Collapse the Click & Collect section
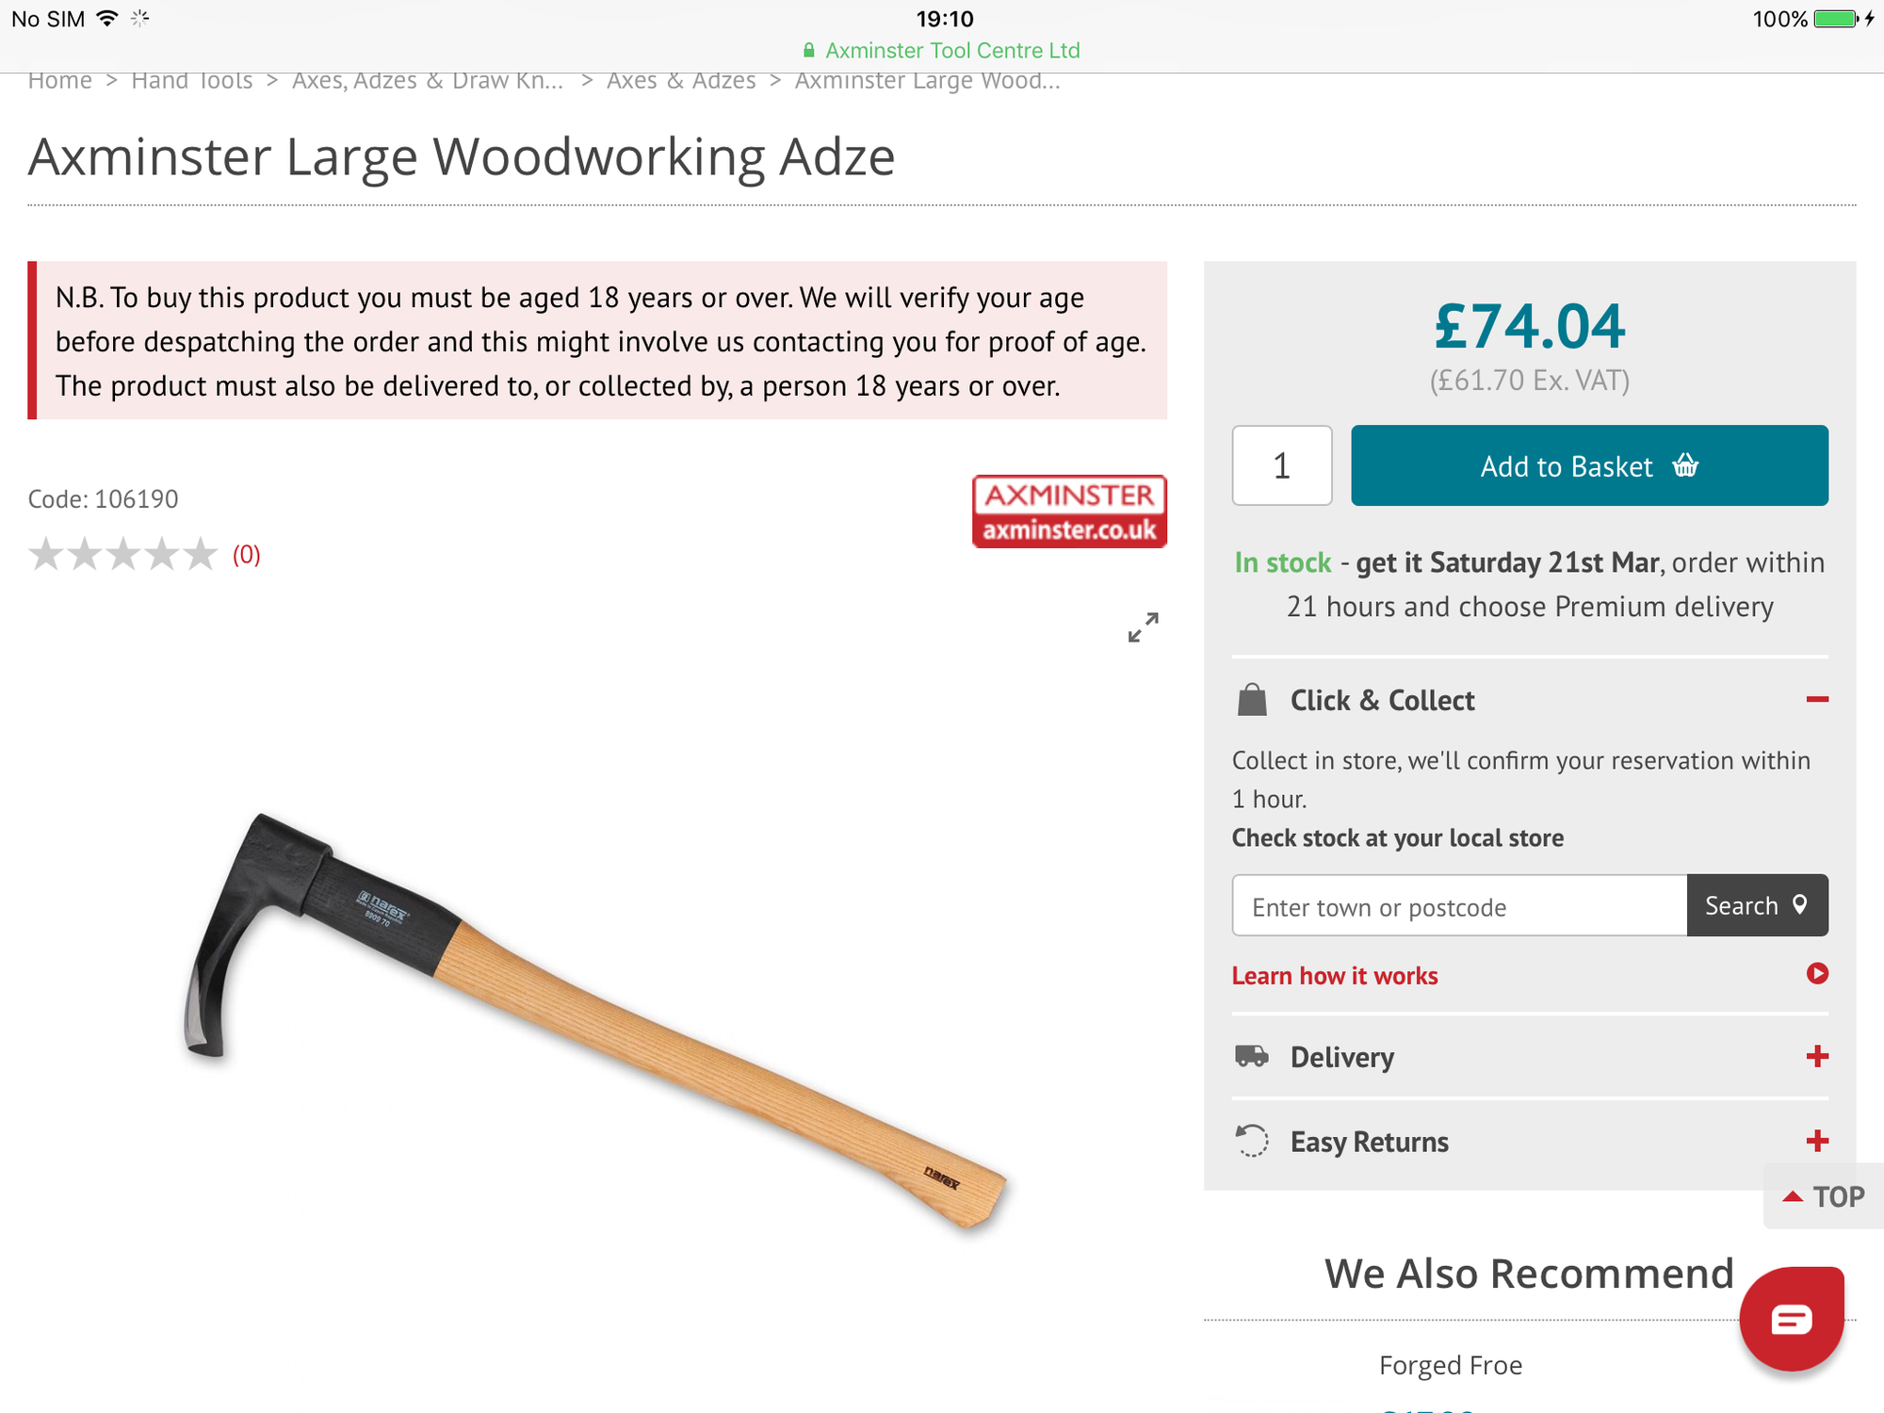Image resolution: width=1884 pixels, height=1413 pixels. (x=1817, y=699)
